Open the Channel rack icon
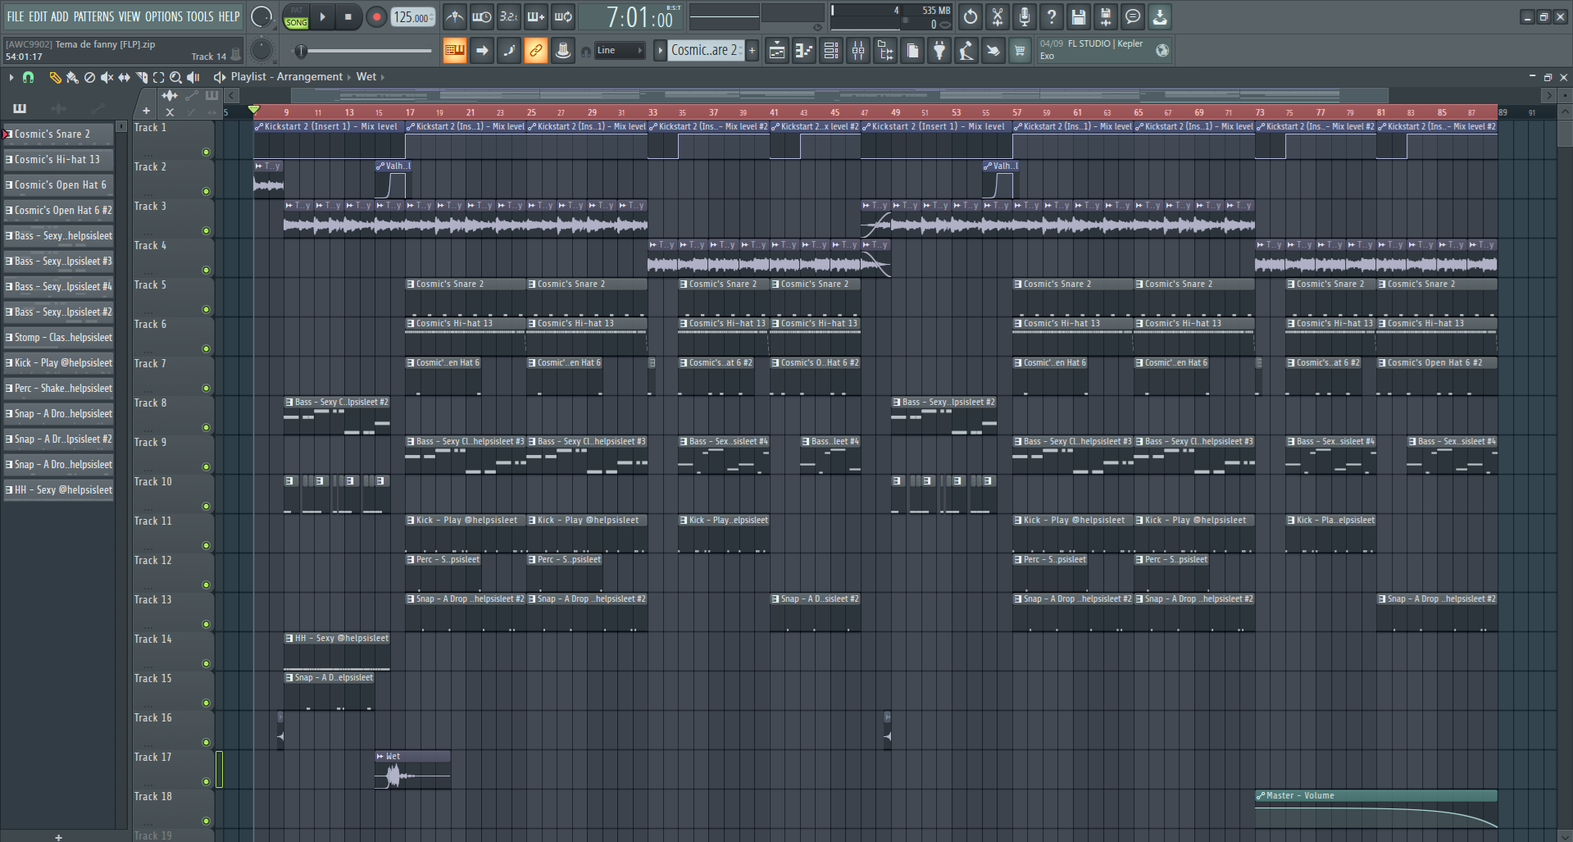 coord(831,51)
